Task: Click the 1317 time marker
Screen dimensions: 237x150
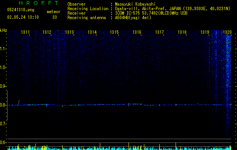Action: (160, 32)
